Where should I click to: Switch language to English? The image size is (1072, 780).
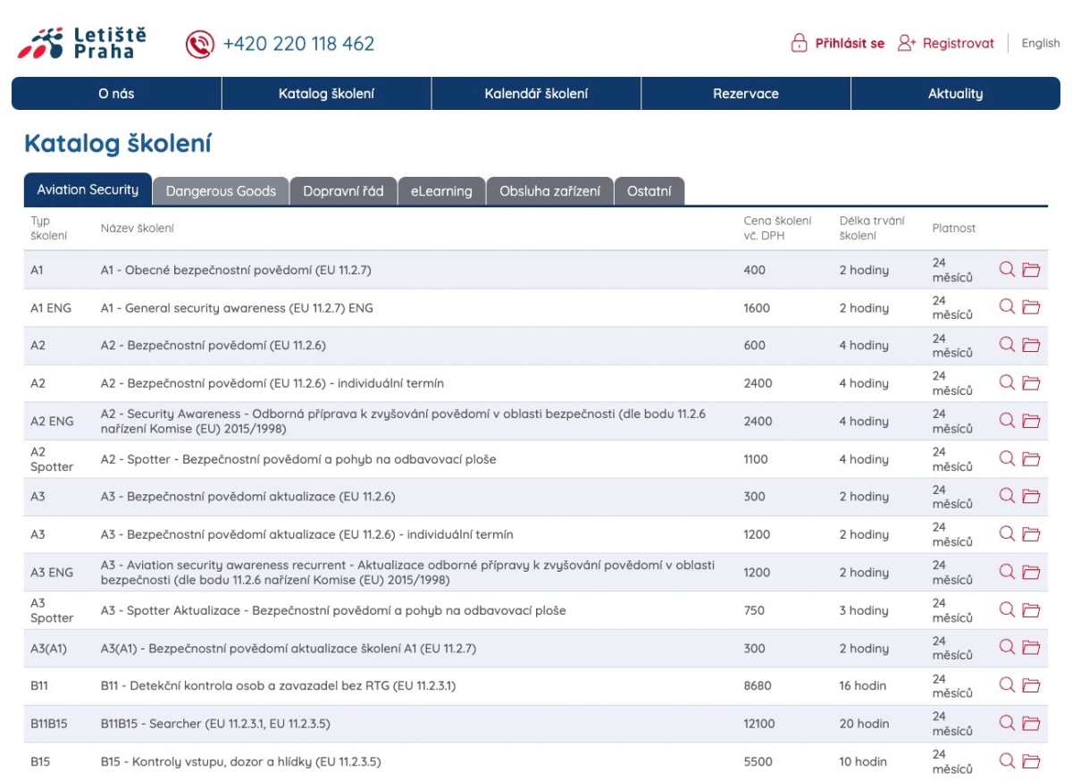click(1041, 43)
